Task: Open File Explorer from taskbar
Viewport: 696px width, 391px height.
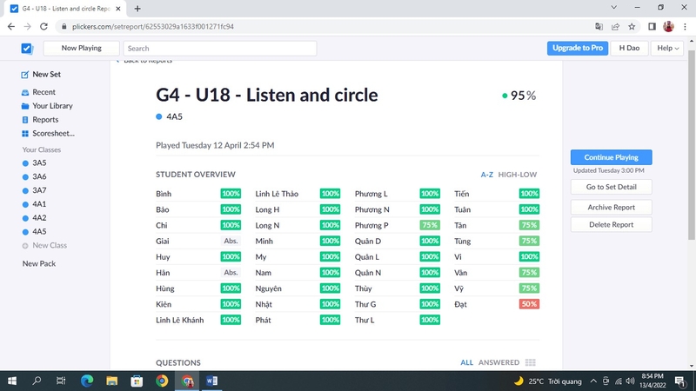Action: 112,381
